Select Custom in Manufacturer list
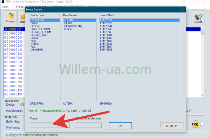 [68, 29]
